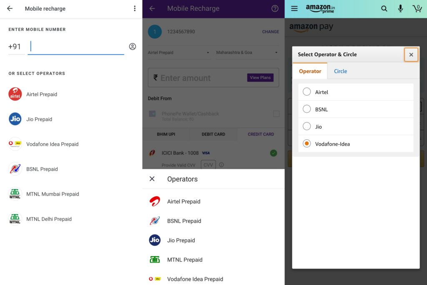Pick BSNL Prepaid in Operators sheet
This screenshot has height=285, width=427.
pyautogui.click(x=184, y=221)
